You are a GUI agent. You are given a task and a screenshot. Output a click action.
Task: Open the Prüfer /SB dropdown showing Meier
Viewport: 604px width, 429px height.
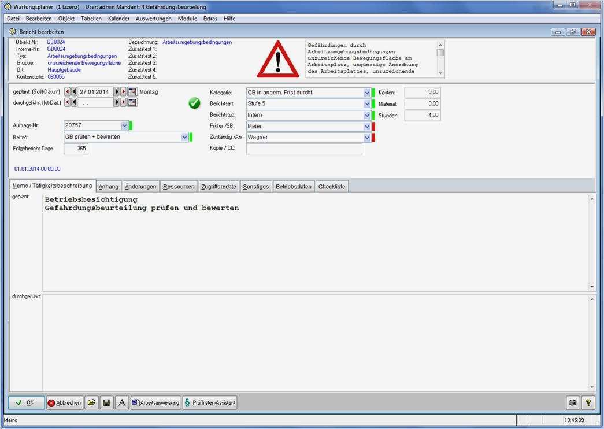click(366, 126)
